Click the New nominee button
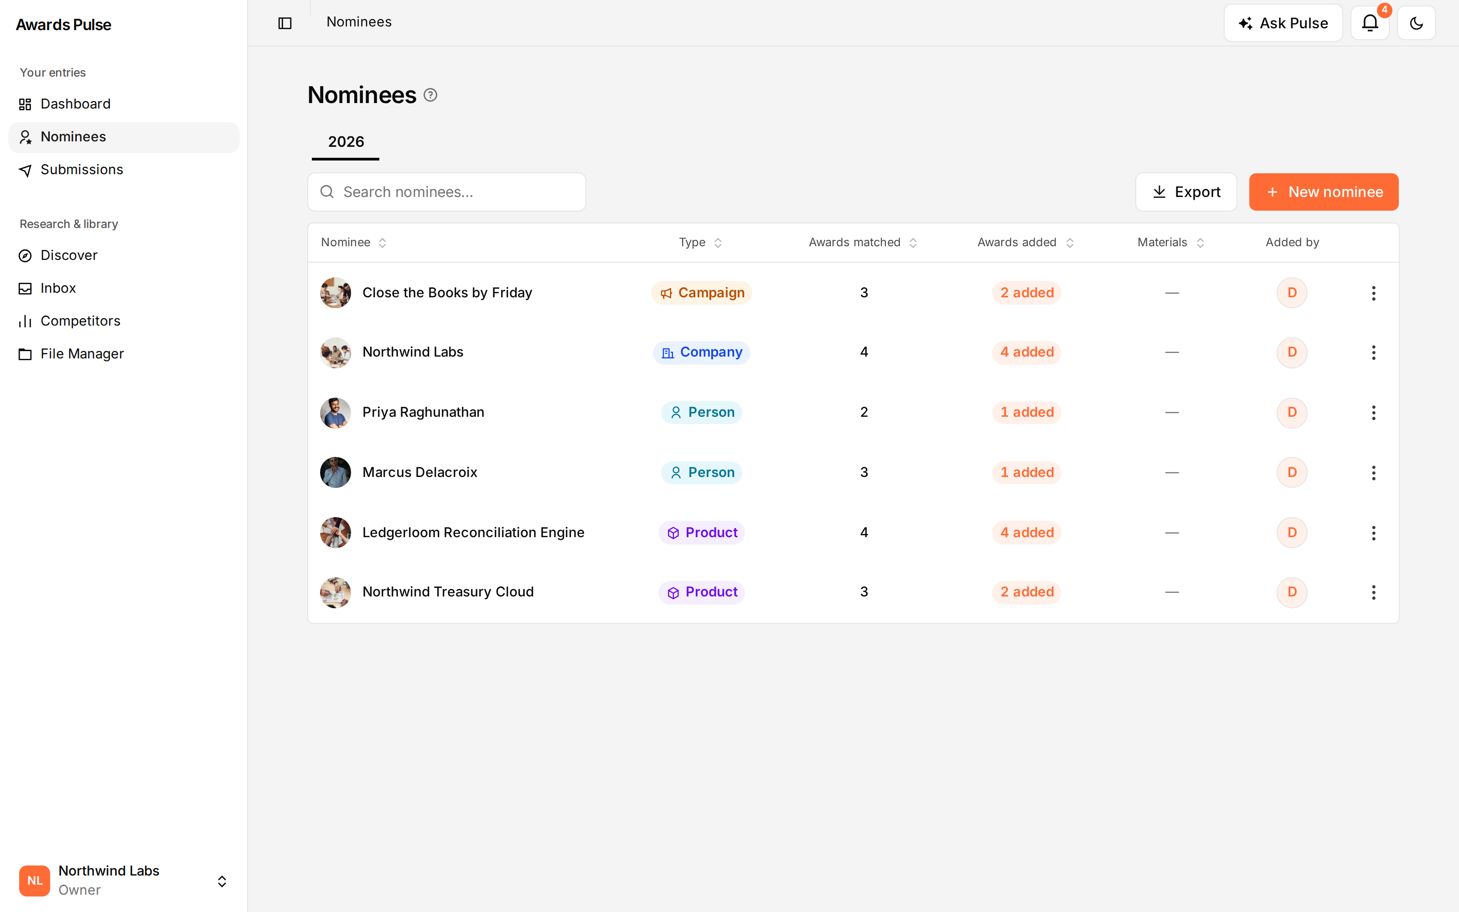Screen dimensions: 1459x912 point(1323,192)
